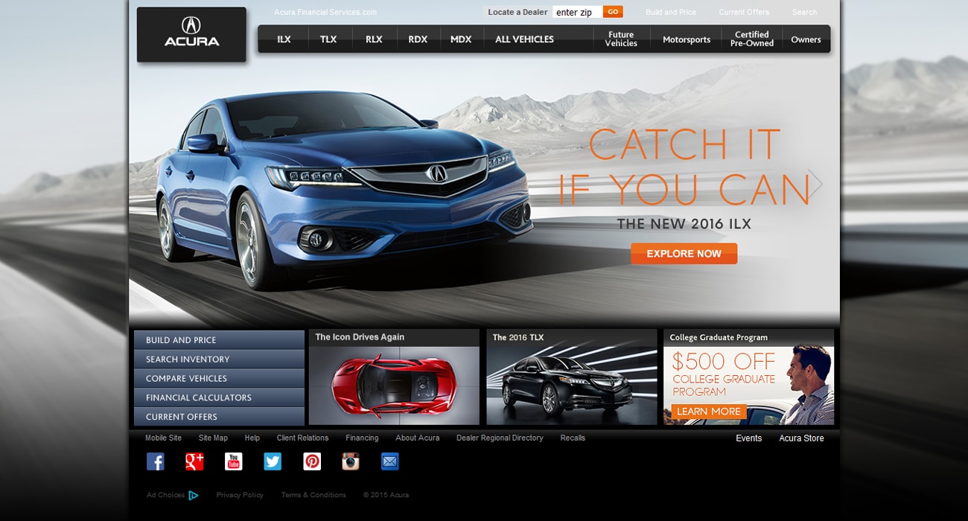Screen dimensions: 968x521
Task: Click the Search link at top
Action: [804, 12]
